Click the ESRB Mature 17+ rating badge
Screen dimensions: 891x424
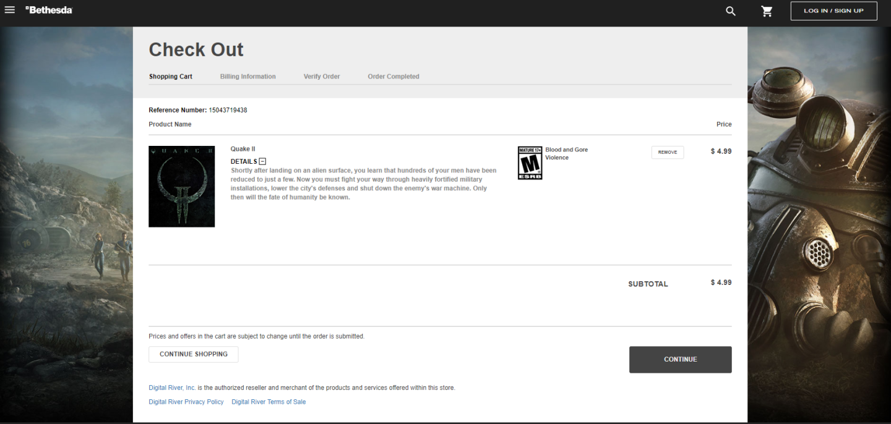(530, 163)
